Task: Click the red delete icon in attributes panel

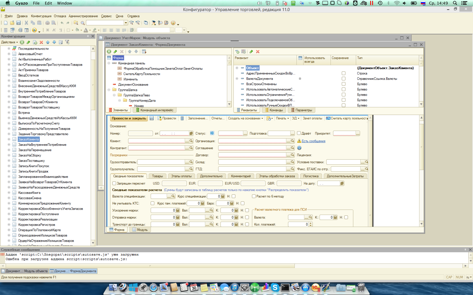Action: pos(258,52)
